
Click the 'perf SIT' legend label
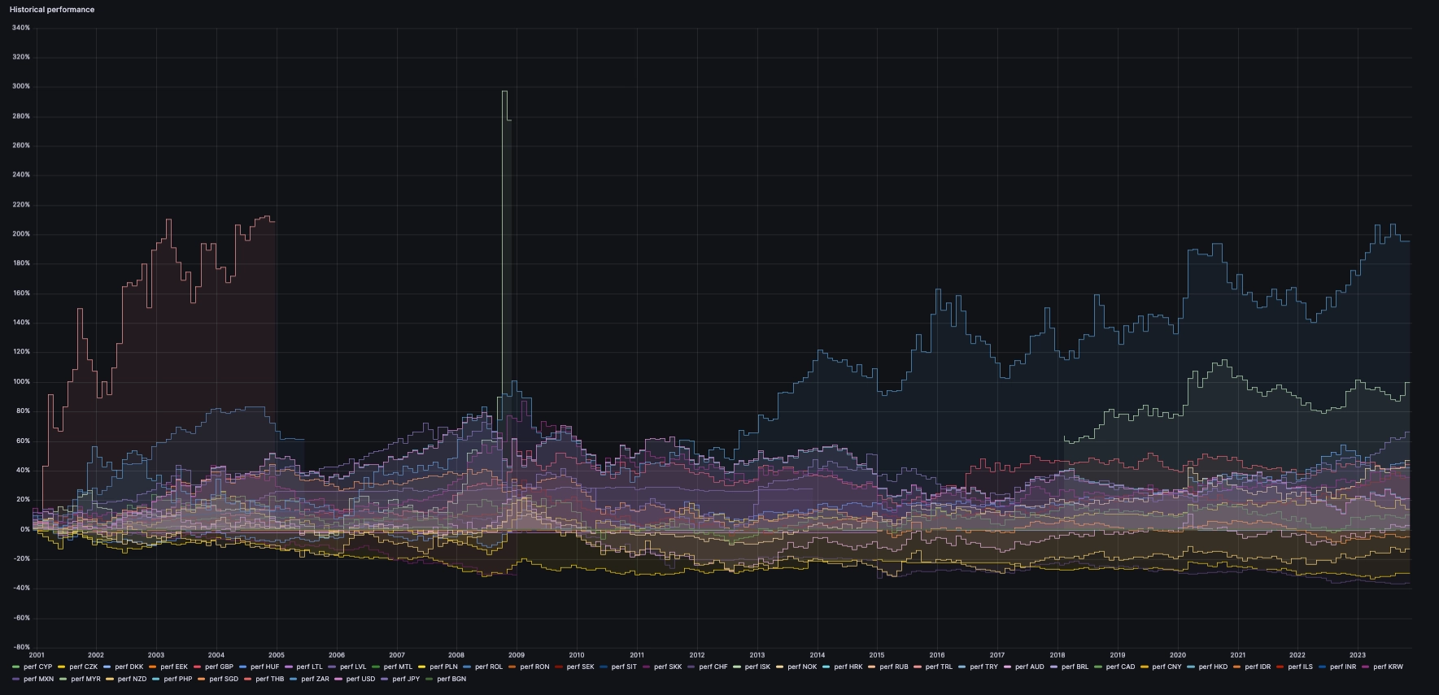coord(624,667)
